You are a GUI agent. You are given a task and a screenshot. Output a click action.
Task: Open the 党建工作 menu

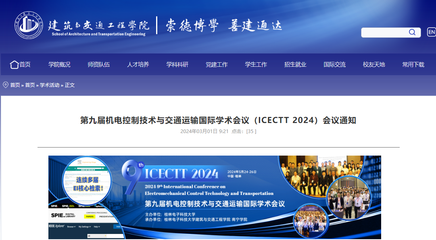click(x=217, y=65)
